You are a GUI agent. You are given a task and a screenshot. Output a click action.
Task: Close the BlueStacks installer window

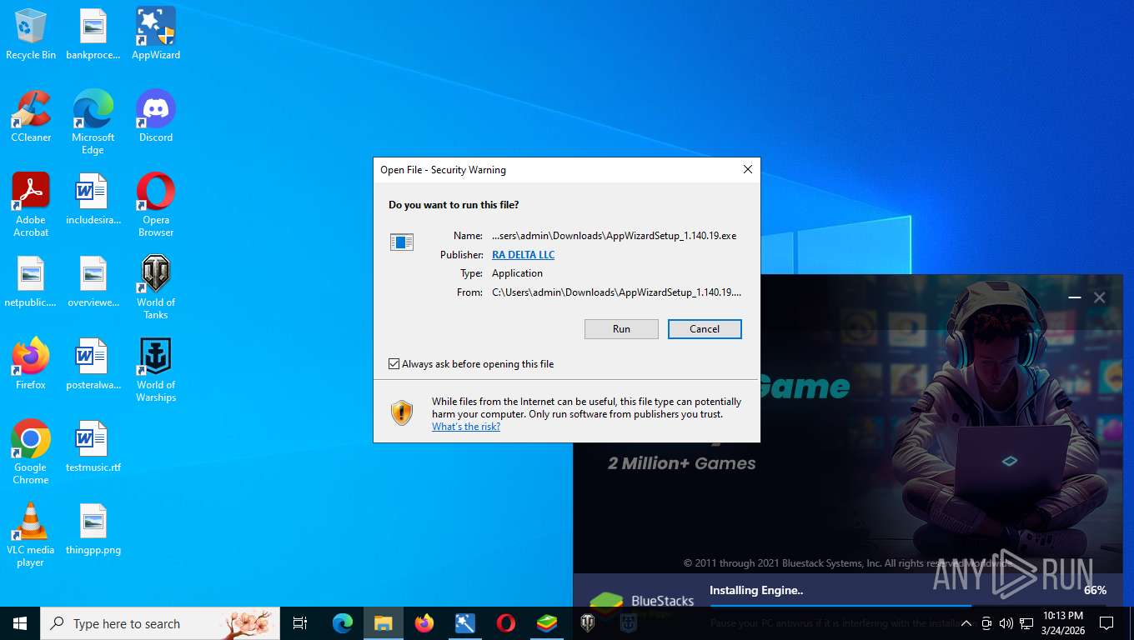1100,297
